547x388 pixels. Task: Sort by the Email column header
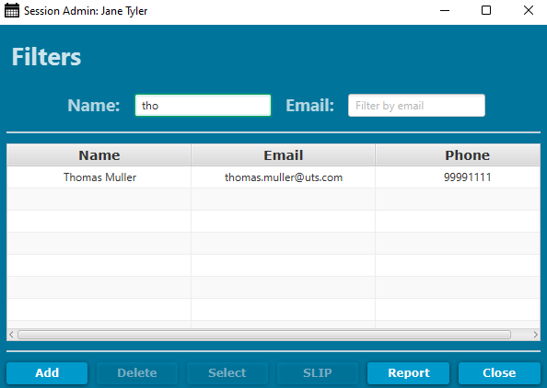click(283, 155)
